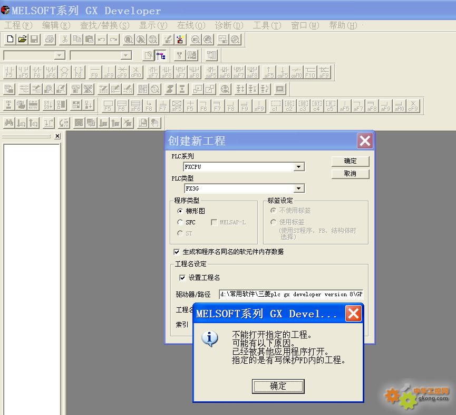Click the SFC sF5 crossed box icon
The width and height of the screenshot is (456, 415).
(177, 106)
